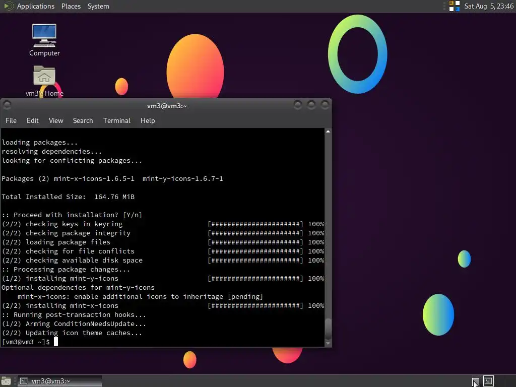Click the vm3@vm3:~ taskbar window button
Image resolution: width=516 pixels, height=387 pixels.
pyautogui.click(x=59, y=381)
